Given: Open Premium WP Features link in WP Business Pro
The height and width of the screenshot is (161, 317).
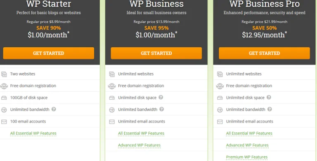Looking at the screenshot, I should click(247, 157).
